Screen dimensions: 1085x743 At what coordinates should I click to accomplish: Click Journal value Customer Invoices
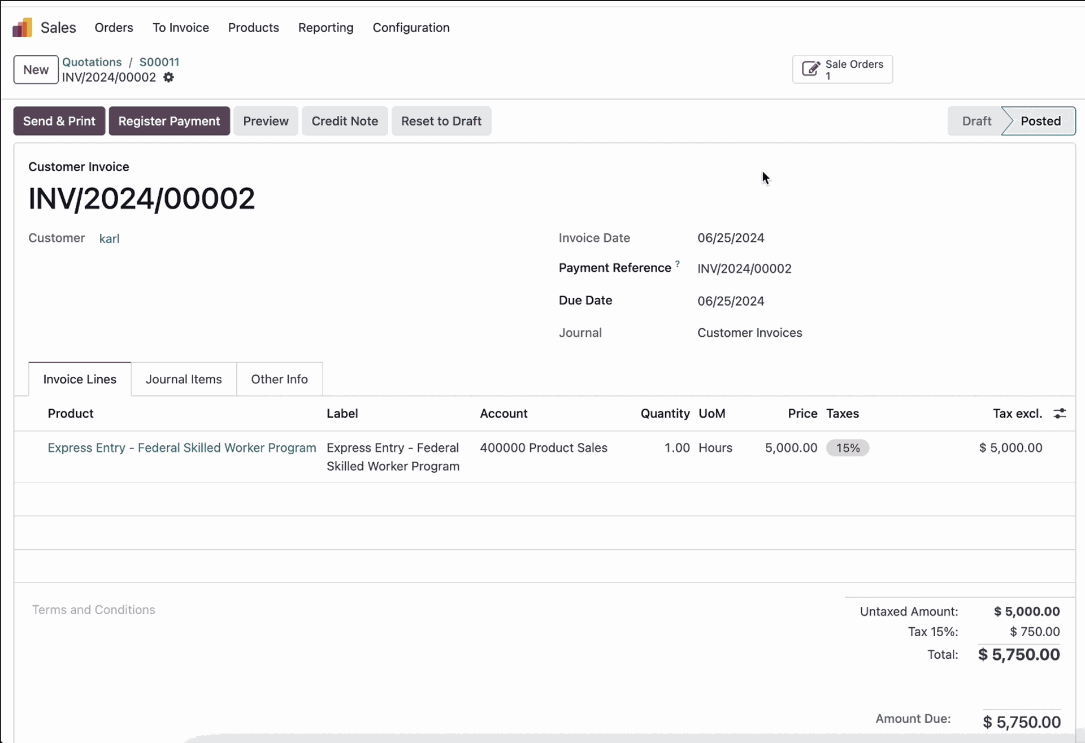click(749, 333)
